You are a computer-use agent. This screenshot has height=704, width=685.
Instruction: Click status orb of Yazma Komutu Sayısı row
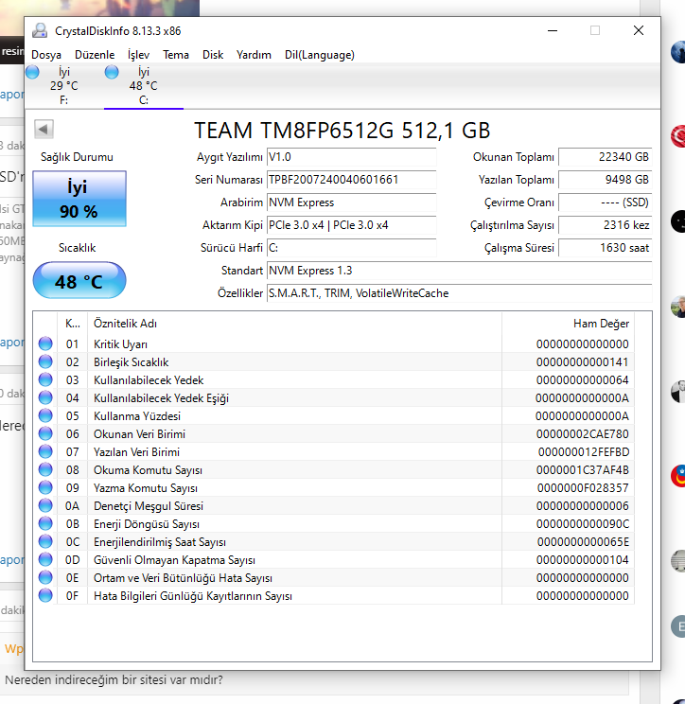coord(45,487)
